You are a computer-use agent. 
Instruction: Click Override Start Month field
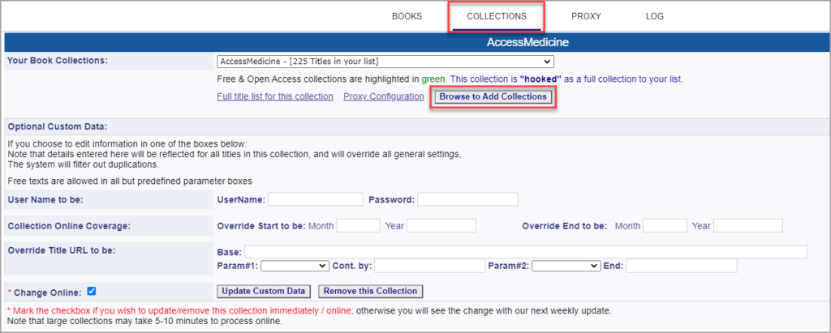[x=358, y=225]
